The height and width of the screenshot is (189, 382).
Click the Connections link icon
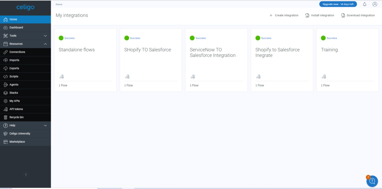(6, 52)
